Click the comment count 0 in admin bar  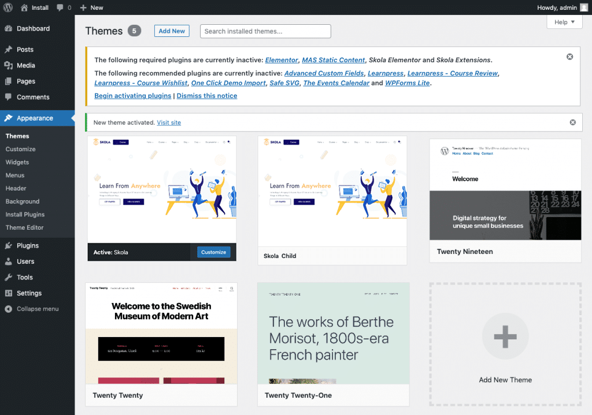(x=69, y=8)
